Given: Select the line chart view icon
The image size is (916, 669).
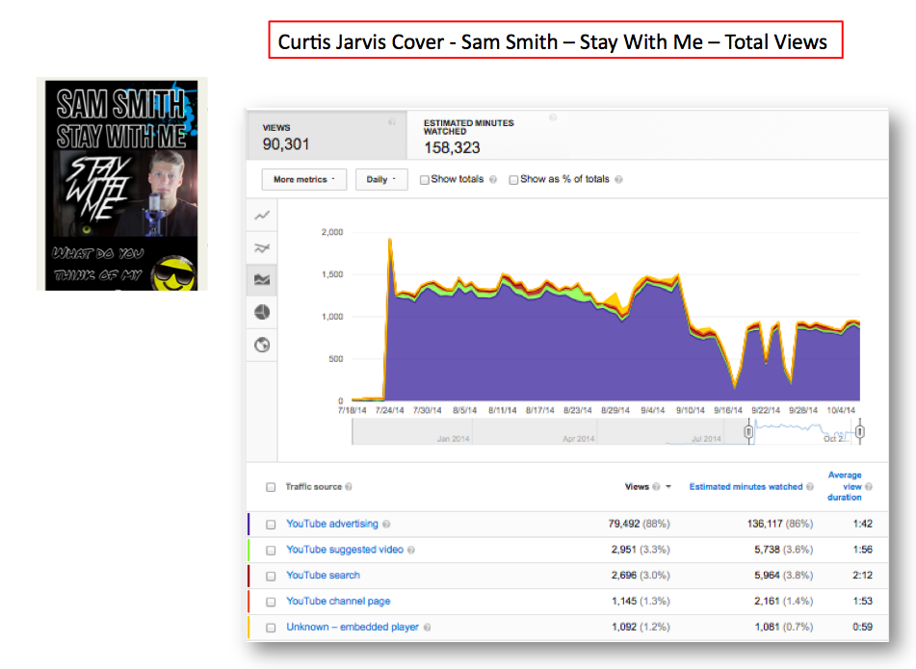Looking at the screenshot, I should tap(262, 216).
